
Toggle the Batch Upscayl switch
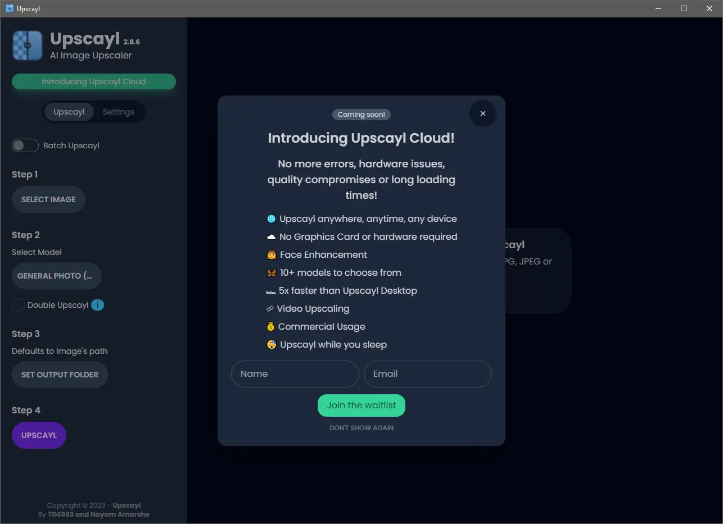(x=25, y=145)
